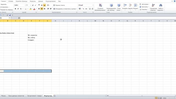Toggle italic formatting
This screenshot has width=176, height=99.
[18, 9]
